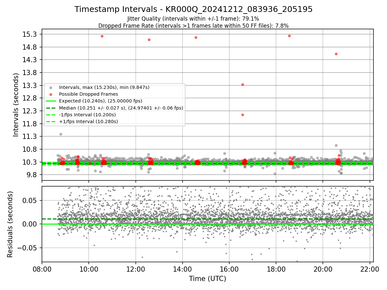Click the 18:00 x-axis tick label
Image resolution: width=387 pixels, height=290 pixels.
click(276, 269)
